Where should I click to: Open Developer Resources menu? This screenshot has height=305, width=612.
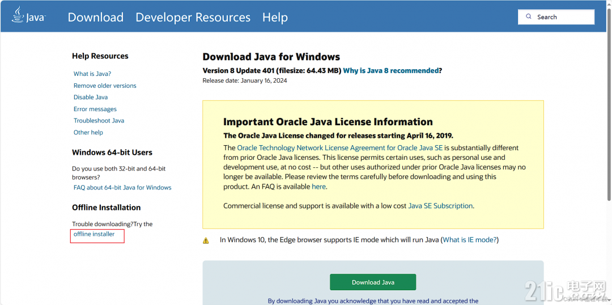pos(193,17)
